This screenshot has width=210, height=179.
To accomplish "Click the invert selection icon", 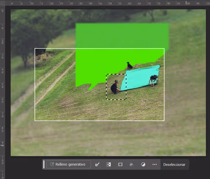I will point(109,164).
